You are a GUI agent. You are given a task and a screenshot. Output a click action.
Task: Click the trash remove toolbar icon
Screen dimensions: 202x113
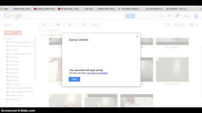point(69,24)
